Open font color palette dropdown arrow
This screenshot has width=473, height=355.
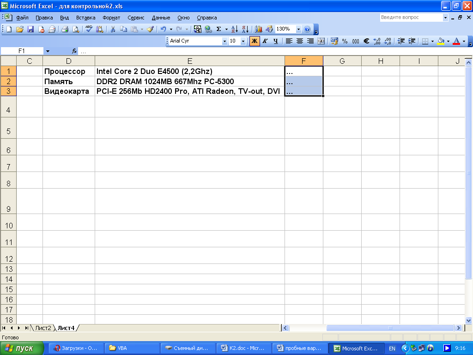tap(464, 41)
